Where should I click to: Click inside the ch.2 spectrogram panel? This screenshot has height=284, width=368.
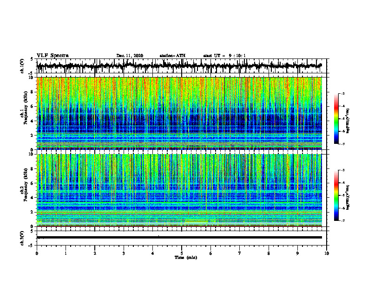[x=179, y=190]
